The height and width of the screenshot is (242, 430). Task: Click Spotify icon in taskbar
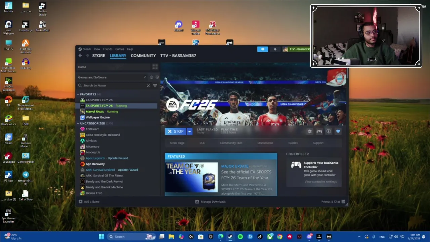[x=240, y=237]
